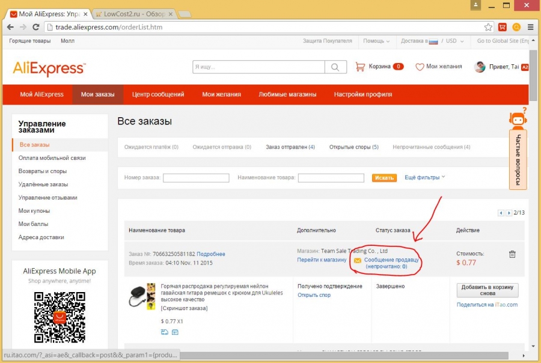Reload the page with browser refresh icon
Viewport: 541px width, 363px height.
tap(36, 27)
